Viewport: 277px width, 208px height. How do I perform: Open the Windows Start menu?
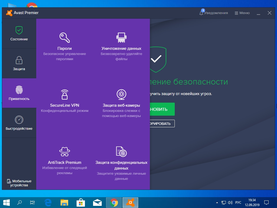tap(6, 203)
